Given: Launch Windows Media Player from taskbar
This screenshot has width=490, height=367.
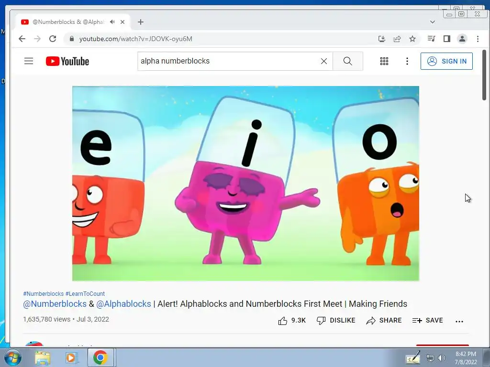Looking at the screenshot, I should click(x=71, y=357).
